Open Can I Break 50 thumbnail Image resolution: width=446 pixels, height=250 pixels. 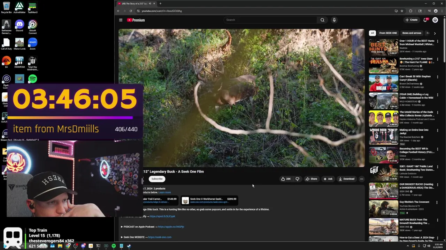tap(383, 83)
